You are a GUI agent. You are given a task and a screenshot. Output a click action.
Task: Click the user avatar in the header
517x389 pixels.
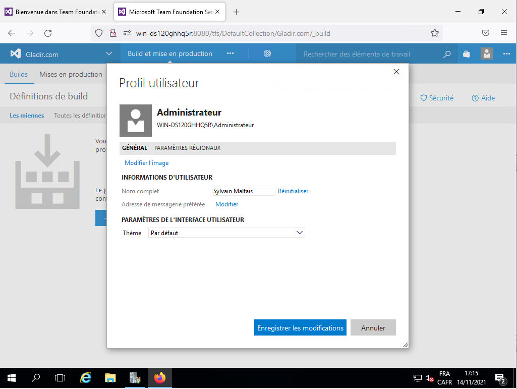pos(486,54)
